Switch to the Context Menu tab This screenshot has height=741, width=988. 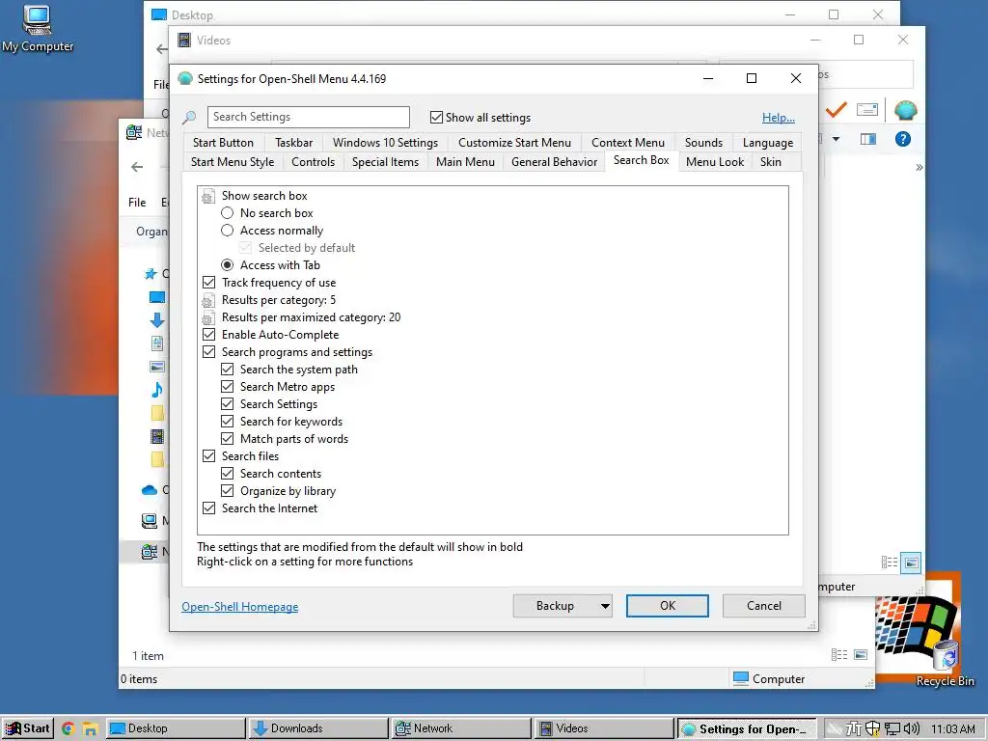627,143
